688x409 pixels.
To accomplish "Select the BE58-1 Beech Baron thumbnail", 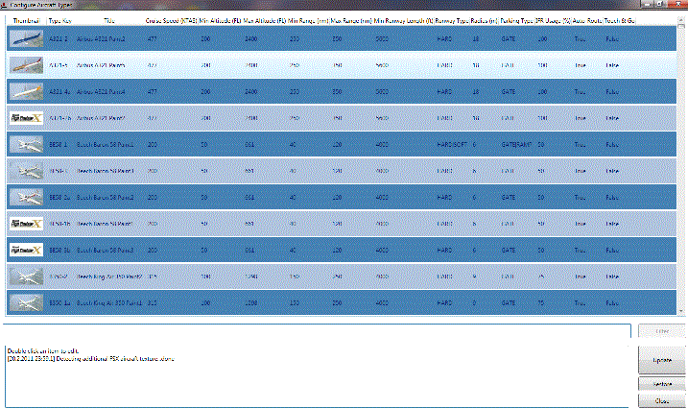I will coord(25,144).
